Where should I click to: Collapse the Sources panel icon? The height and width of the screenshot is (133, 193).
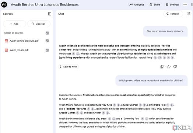50,14
